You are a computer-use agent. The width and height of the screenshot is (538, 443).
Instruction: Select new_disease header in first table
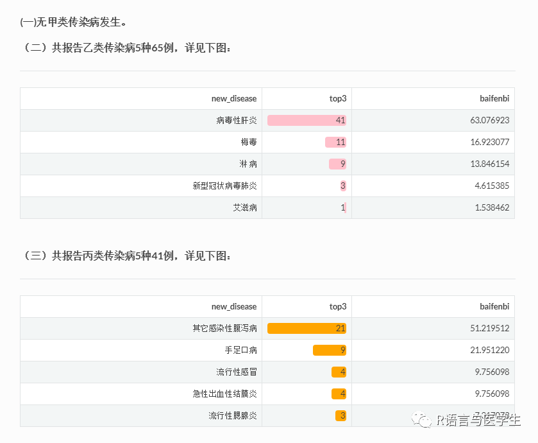pyautogui.click(x=234, y=99)
